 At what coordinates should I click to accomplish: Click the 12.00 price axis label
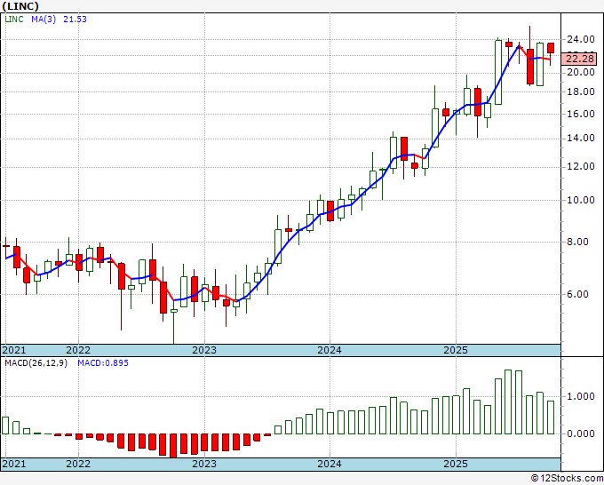tap(581, 167)
